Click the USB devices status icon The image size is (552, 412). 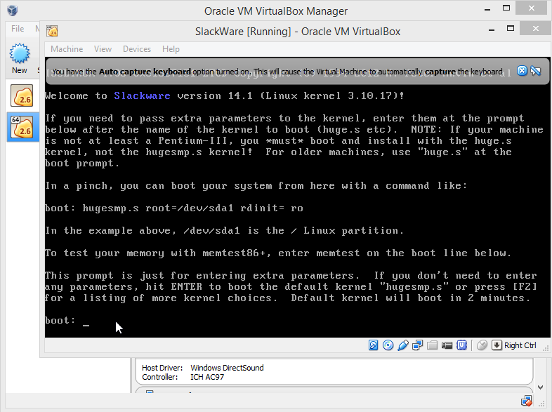click(x=402, y=345)
